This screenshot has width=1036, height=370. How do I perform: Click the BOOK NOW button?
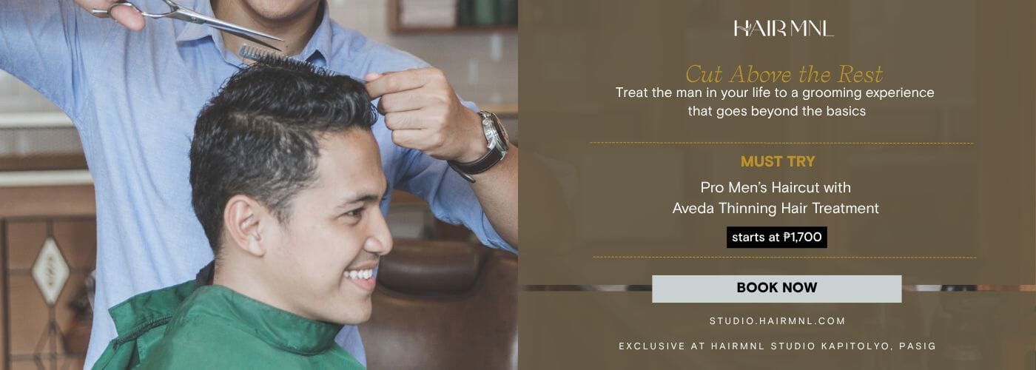coord(776,289)
